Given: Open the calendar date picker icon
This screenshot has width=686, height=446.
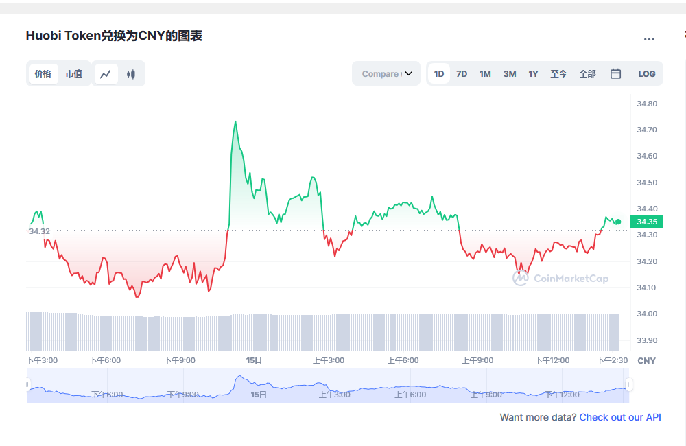Looking at the screenshot, I should click(x=615, y=73).
